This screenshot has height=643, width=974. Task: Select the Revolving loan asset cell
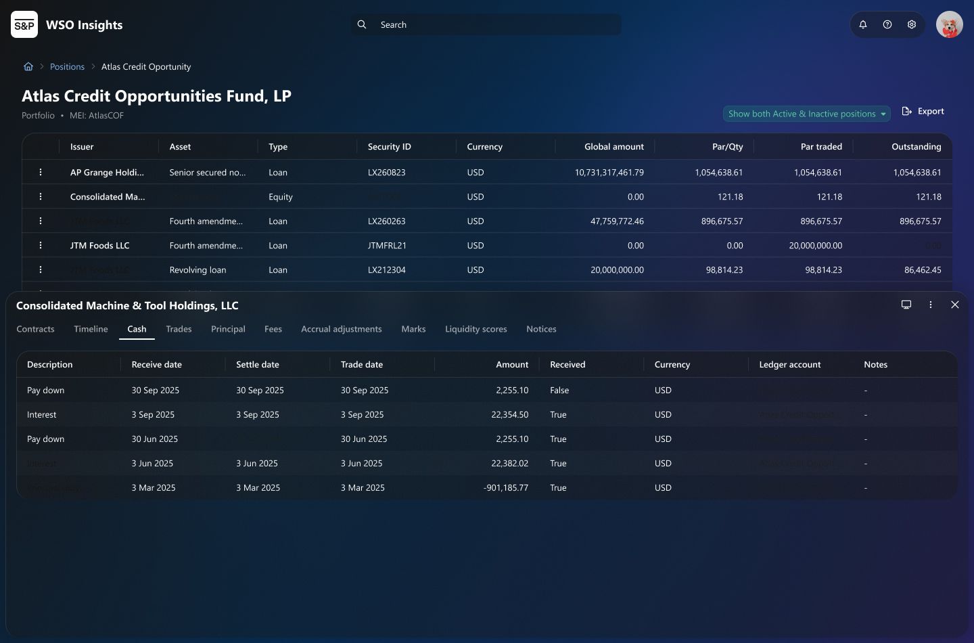[198, 269]
